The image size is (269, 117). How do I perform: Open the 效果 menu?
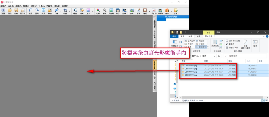tap(42, 6)
